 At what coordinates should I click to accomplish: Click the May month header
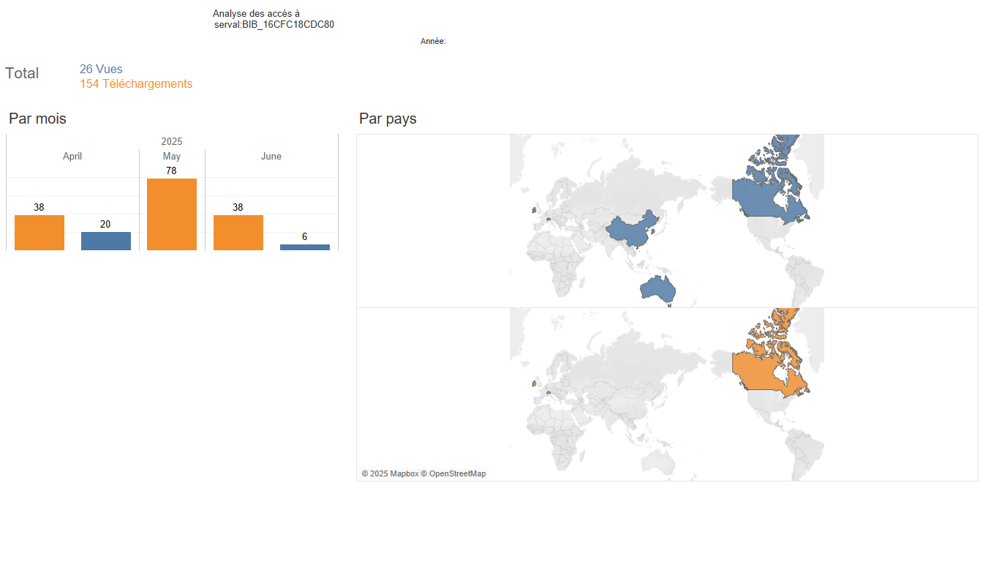click(x=172, y=157)
